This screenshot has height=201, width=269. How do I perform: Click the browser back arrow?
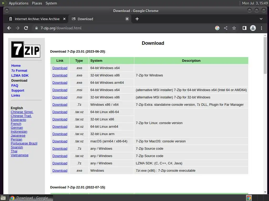tap(9, 28)
